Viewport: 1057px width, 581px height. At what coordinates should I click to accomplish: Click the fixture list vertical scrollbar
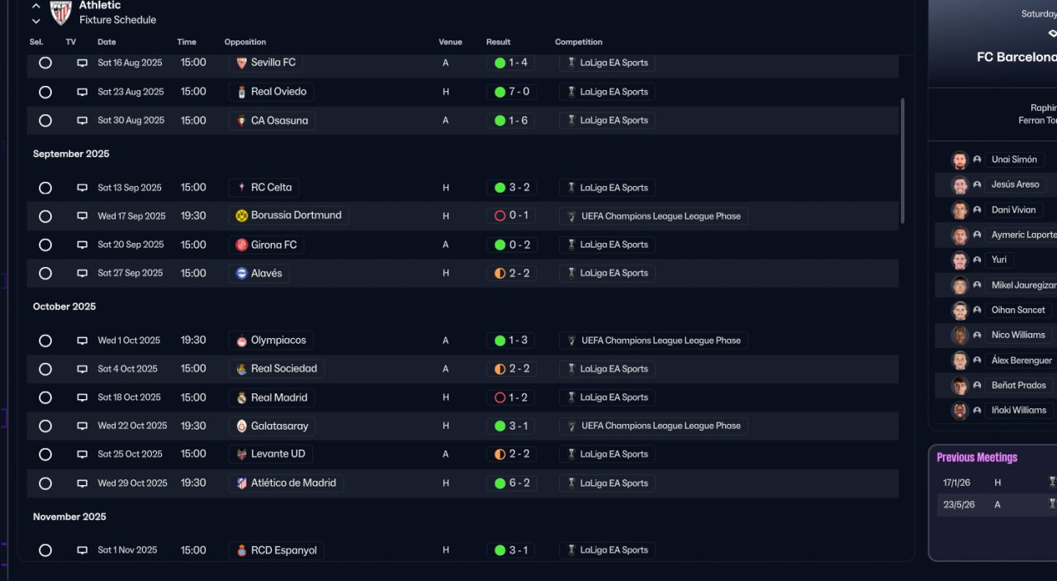tap(903, 161)
